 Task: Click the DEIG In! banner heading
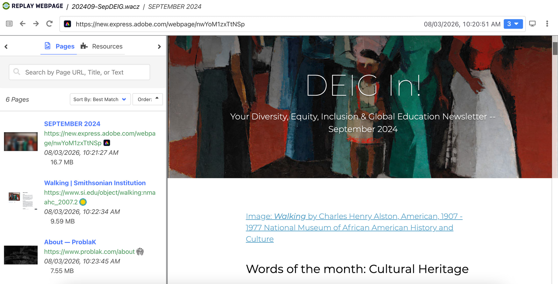[x=363, y=85]
